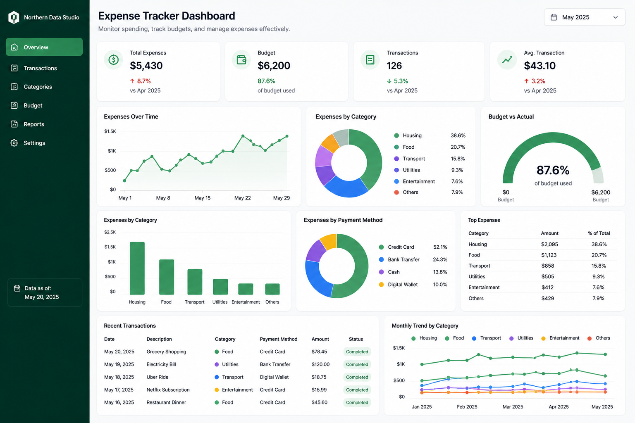Screen dimensions: 635x423
Task: Click the Northern Data Studio logo icon
Action: pos(14,17)
